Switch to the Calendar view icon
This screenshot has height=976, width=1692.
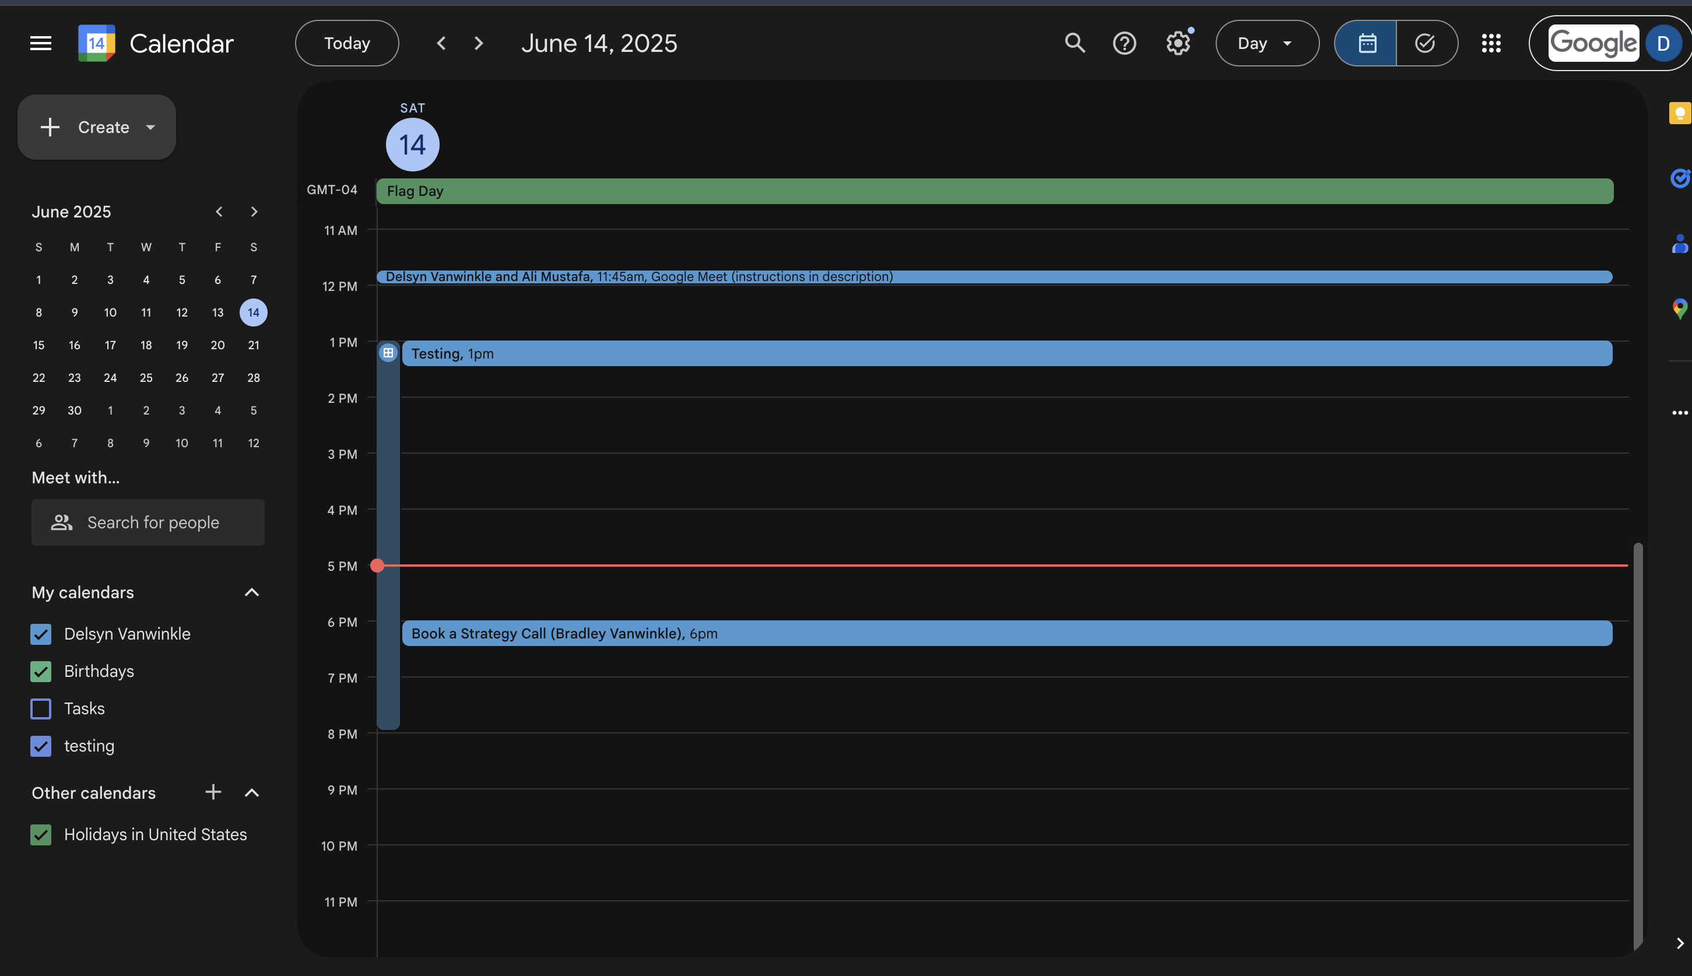click(1366, 44)
